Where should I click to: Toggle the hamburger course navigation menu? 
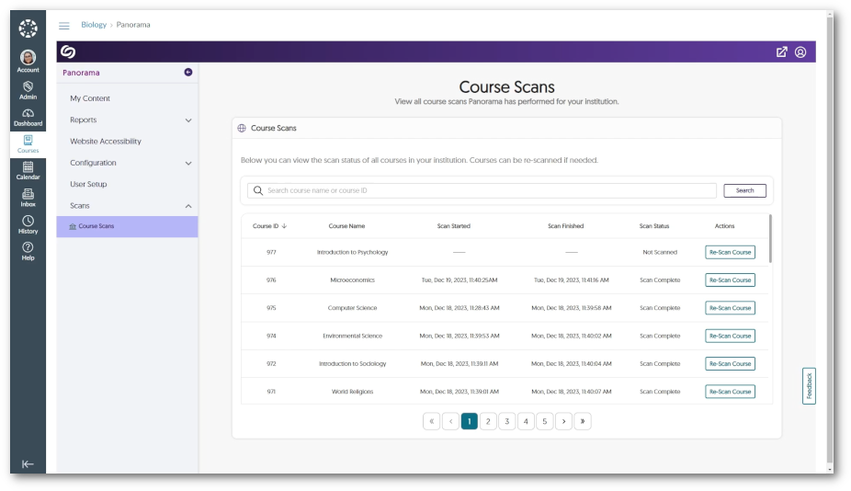64,26
